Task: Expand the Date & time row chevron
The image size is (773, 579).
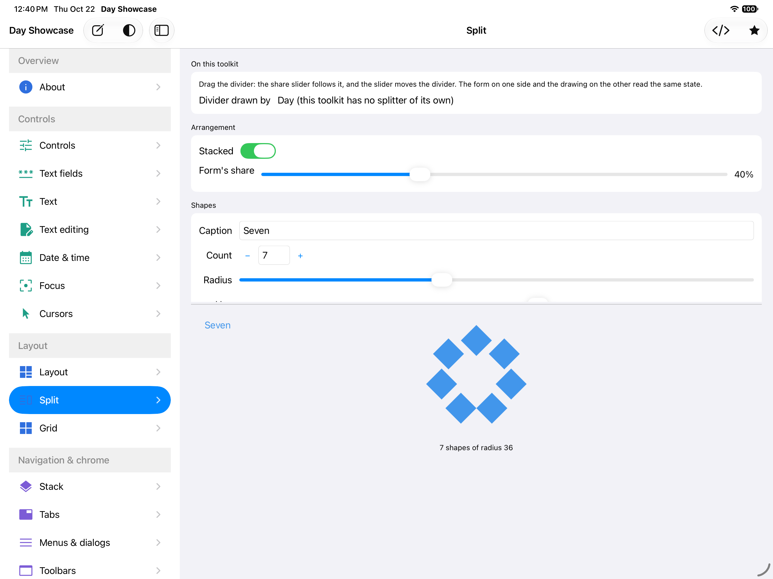Action: coord(158,258)
